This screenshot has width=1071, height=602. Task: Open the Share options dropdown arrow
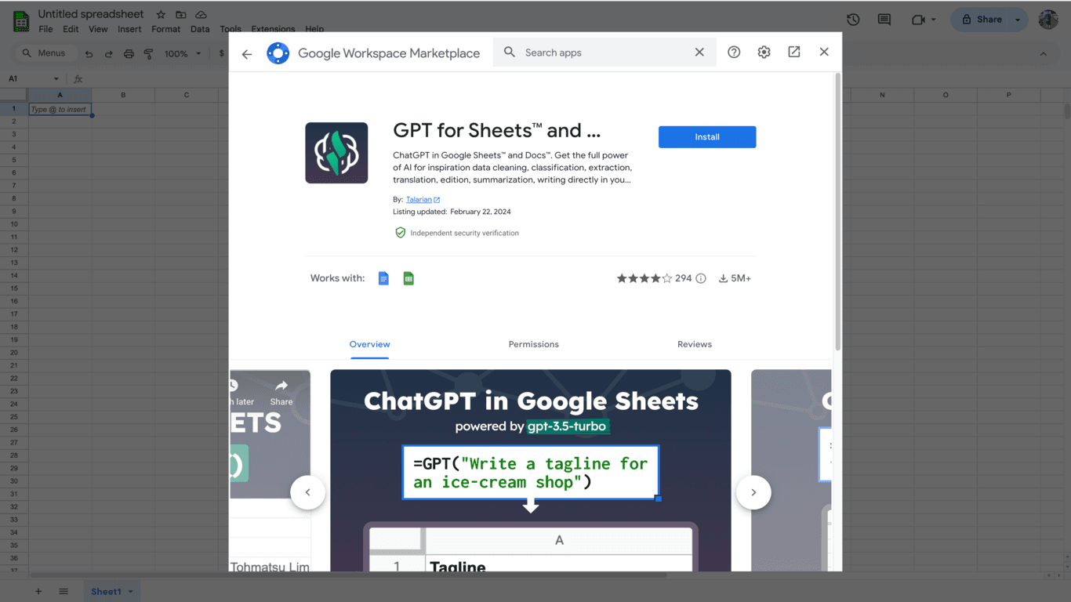[1018, 20]
